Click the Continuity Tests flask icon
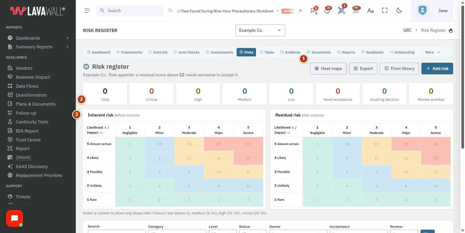The image size is (465, 233). (x=10, y=122)
